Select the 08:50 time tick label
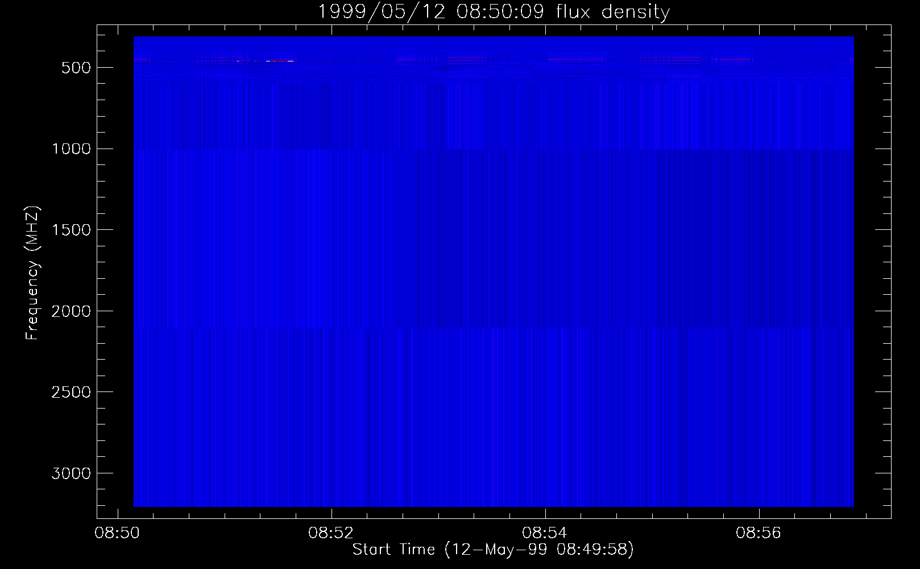The width and height of the screenshot is (920, 569). tap(117, 533)
